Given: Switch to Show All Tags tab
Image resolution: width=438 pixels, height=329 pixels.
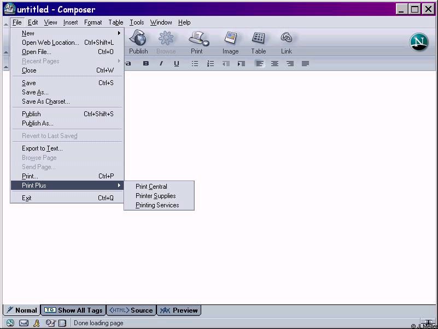Looking at the screenshot, I should pos(73,310).
